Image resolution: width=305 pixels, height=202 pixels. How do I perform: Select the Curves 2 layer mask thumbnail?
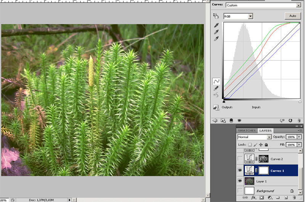coord(263,159)
